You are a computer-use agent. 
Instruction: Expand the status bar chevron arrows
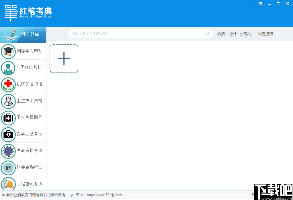pyautogui.click(x=71, y=195)
